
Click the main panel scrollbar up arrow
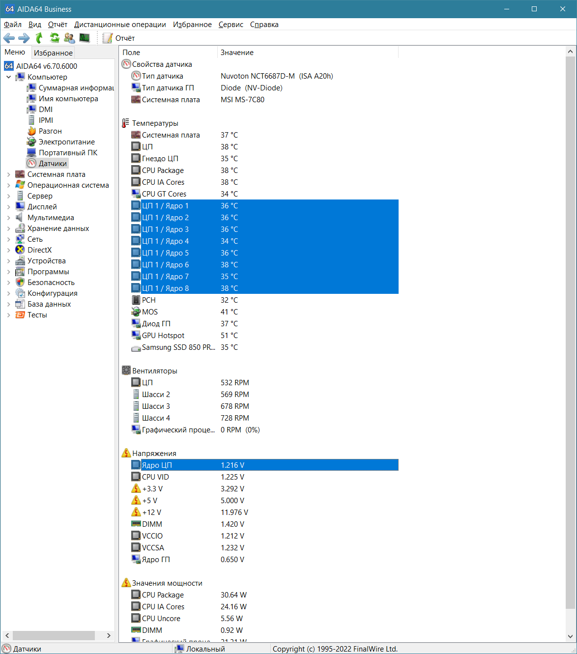pyautogui.click(x=570, y=52)
